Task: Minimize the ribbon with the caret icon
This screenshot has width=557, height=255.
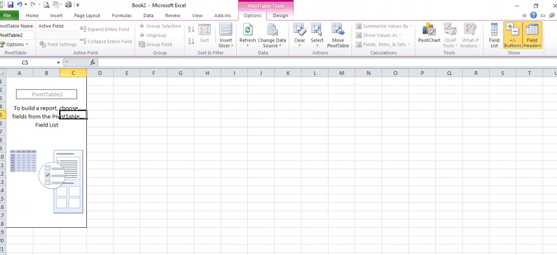Action: click(x=525, y=16)
